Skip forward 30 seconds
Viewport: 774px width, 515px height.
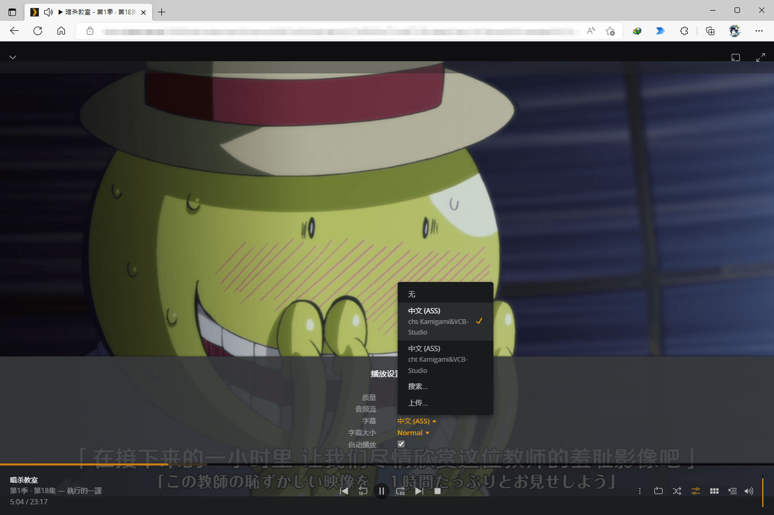click(x=400, y=491)
